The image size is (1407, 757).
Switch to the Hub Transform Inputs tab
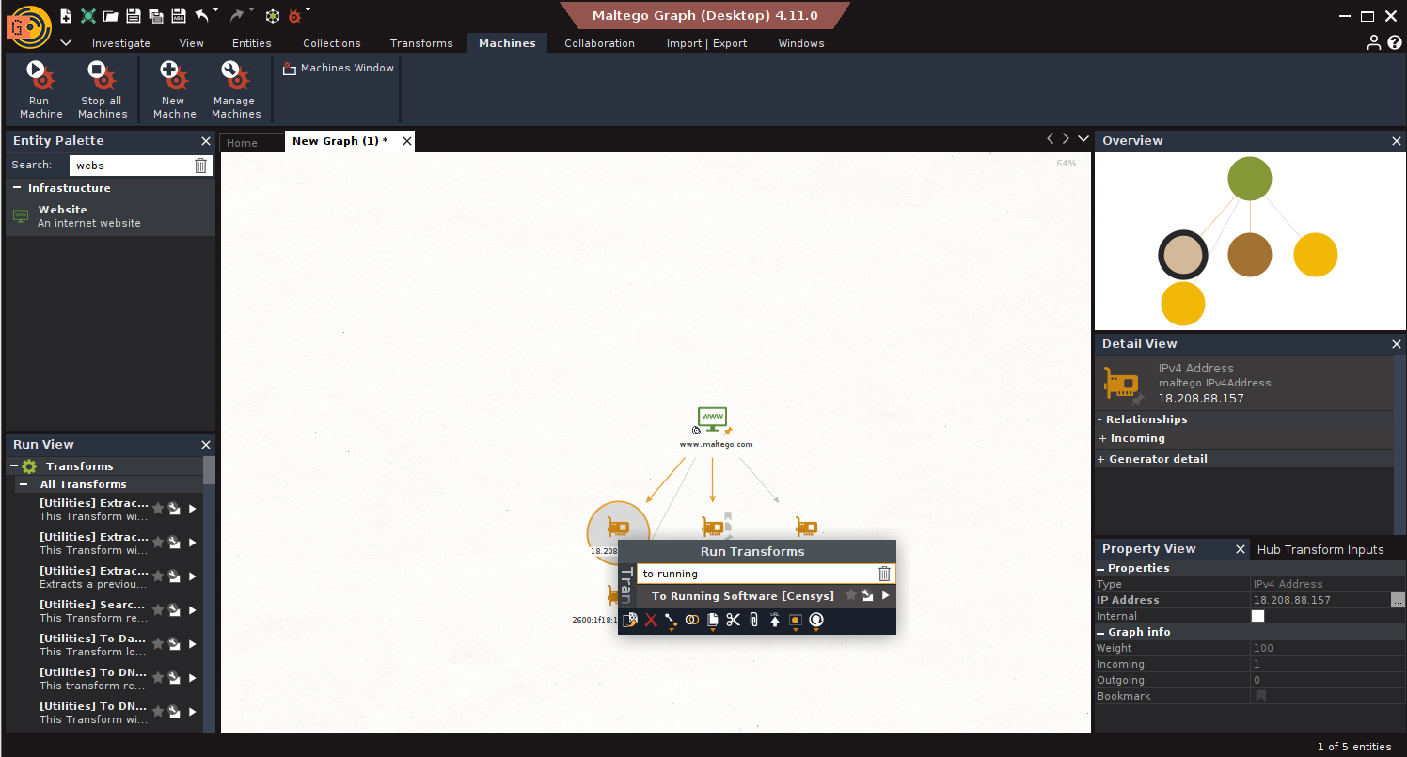point(1320,549)
